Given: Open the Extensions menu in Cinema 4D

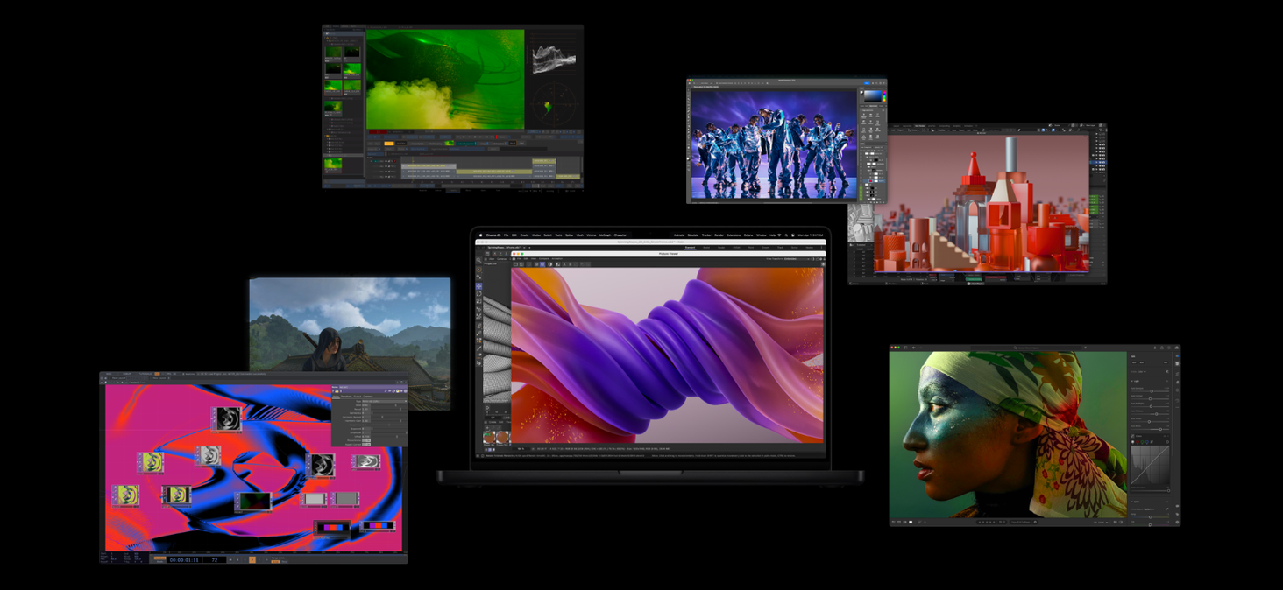Looking at the screenshot, I should tap(734, 235).
